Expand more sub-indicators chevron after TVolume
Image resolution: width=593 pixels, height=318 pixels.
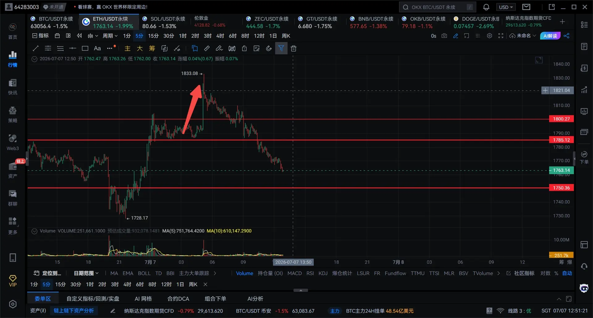(498, 273)
